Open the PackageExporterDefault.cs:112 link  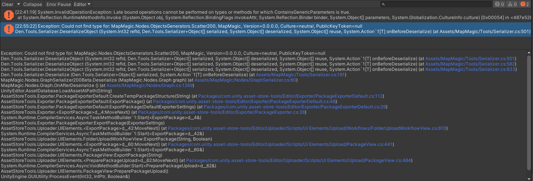[291, 96]
